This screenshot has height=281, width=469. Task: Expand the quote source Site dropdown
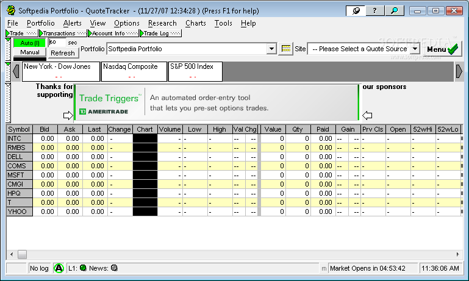pyautogui.click(x=415, y=49)
